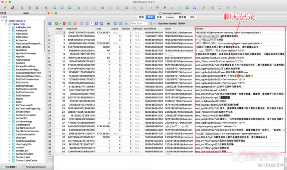The height and width of the screenshot is (170, 287).
Task: Click the green commit changes checkmark
Action: click(x=69, y=24)
